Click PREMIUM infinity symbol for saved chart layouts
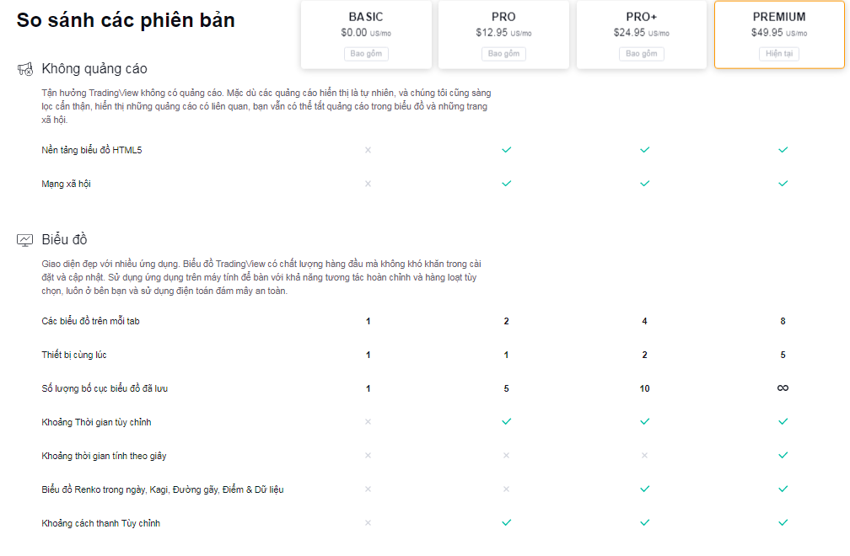The width and height of the screenshot is (850, 556). click(783, 388)
